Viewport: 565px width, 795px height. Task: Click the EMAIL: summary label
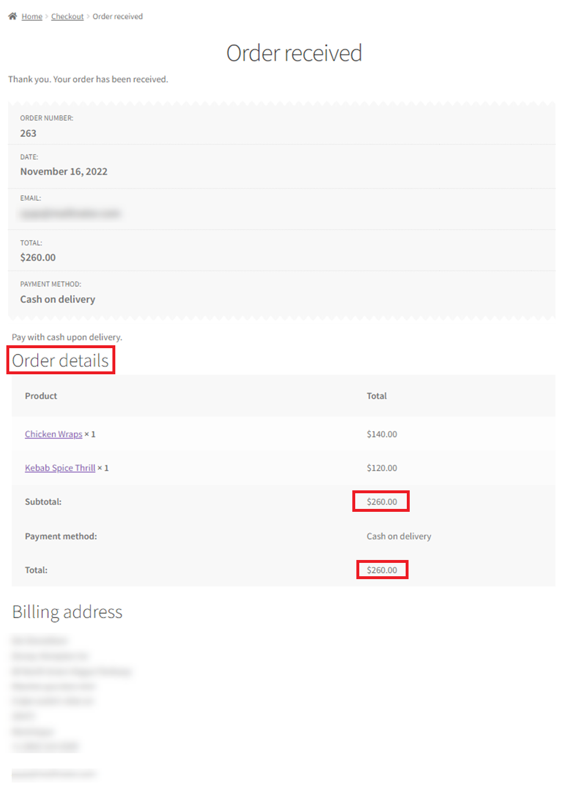coord(31,198)
